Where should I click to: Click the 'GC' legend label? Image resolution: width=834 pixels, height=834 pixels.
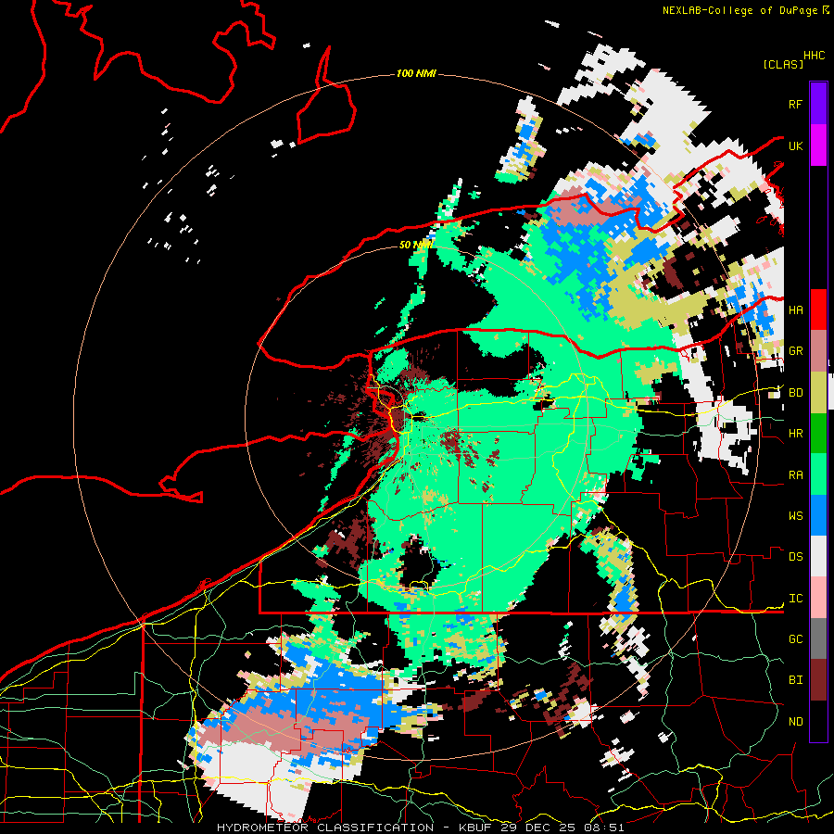(x=795, y=639)
